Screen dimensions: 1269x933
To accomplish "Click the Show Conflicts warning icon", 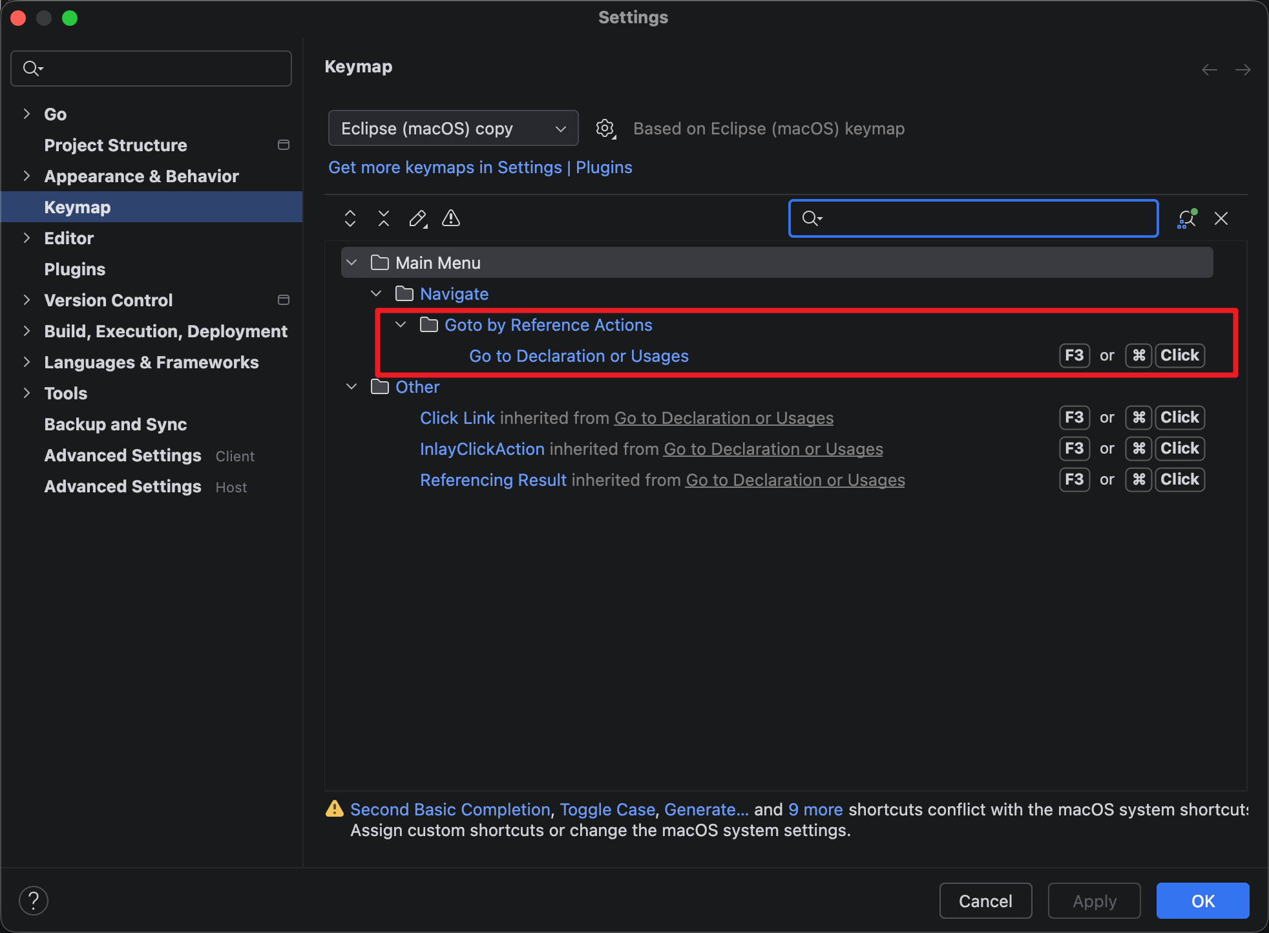I will [x=451, y=218].
